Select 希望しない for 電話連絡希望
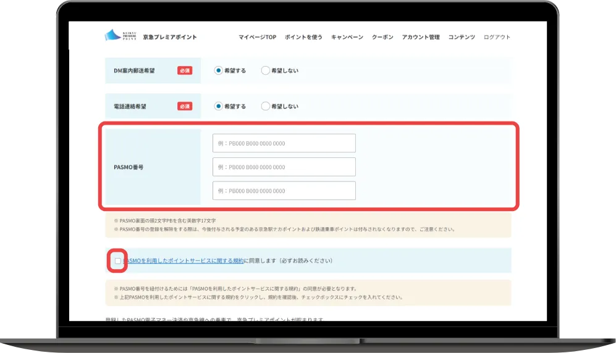The width and height of the screenshot is (616, 353). point(266,106)
